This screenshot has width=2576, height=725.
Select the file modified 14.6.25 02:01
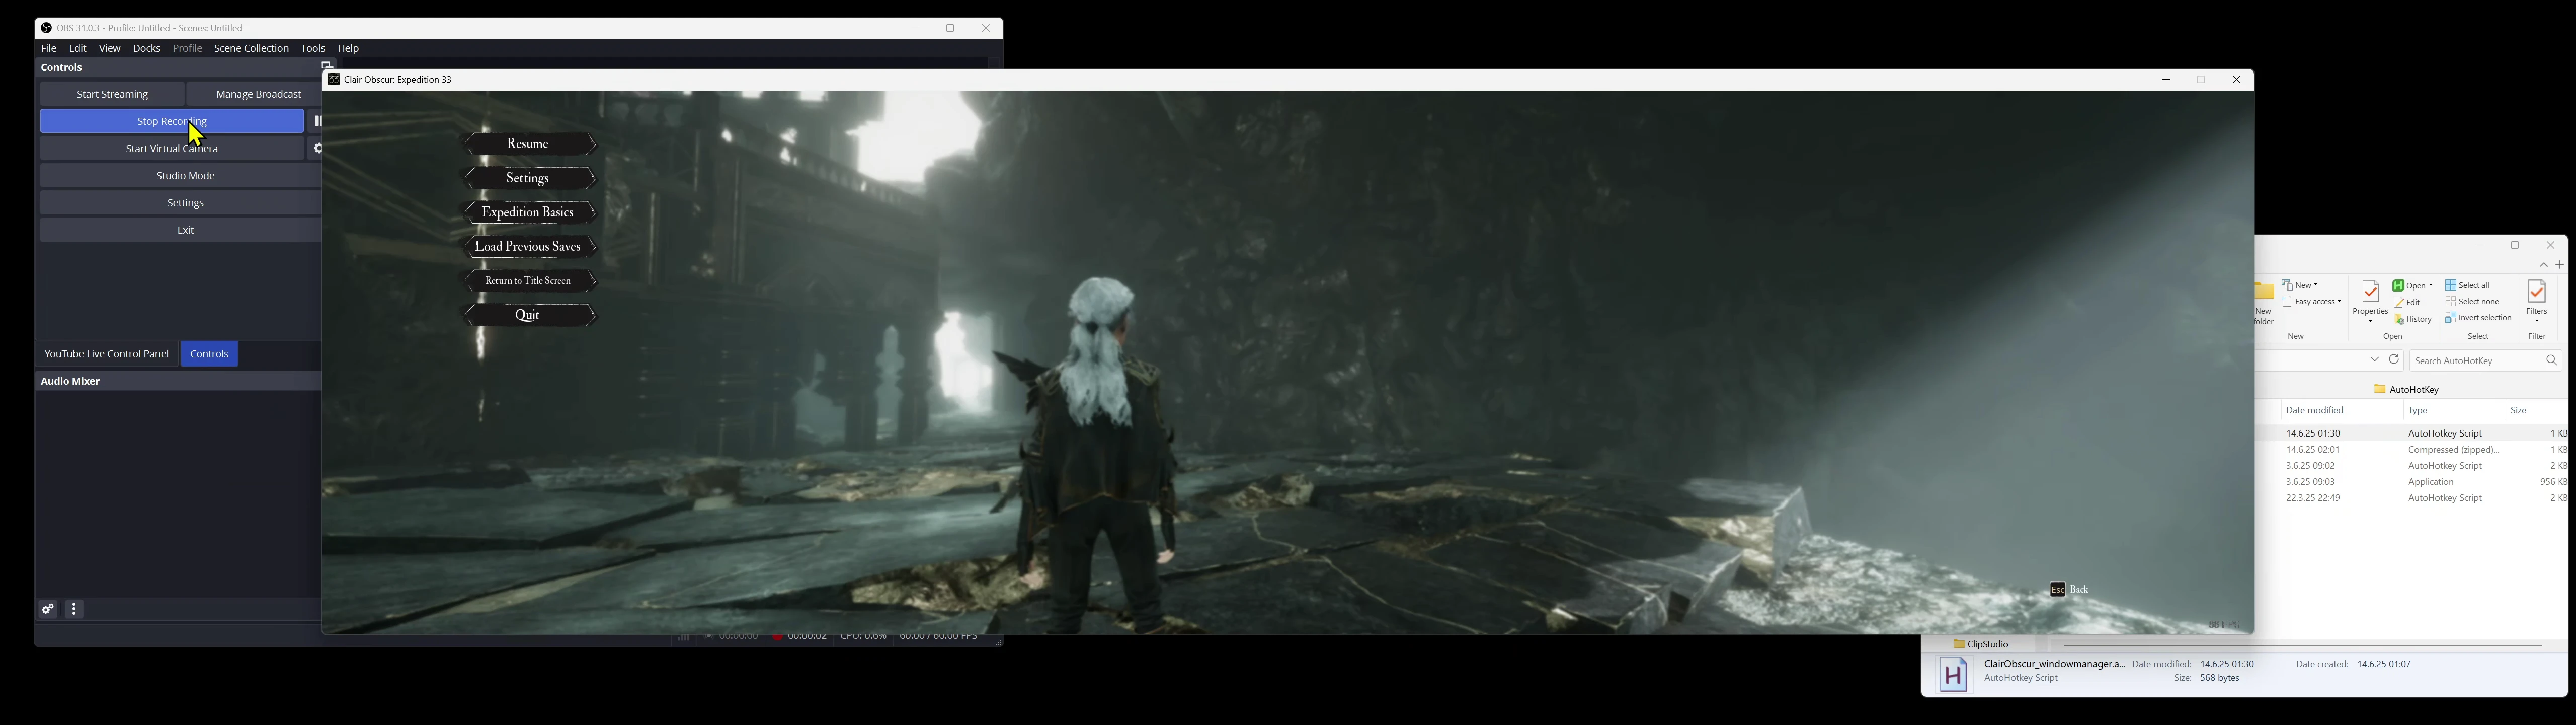(2412, 450)
